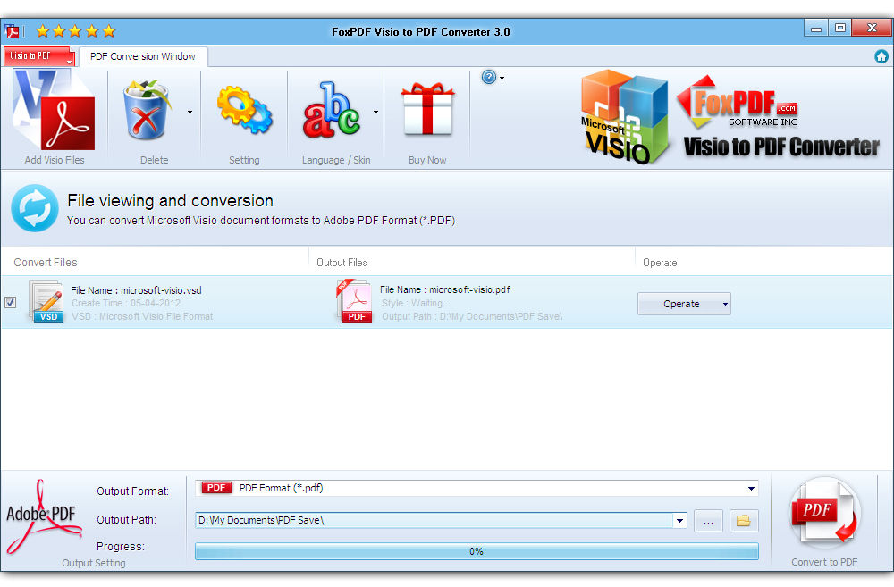Click the Microsoft Visio cube logo

(x=624, y=117)
